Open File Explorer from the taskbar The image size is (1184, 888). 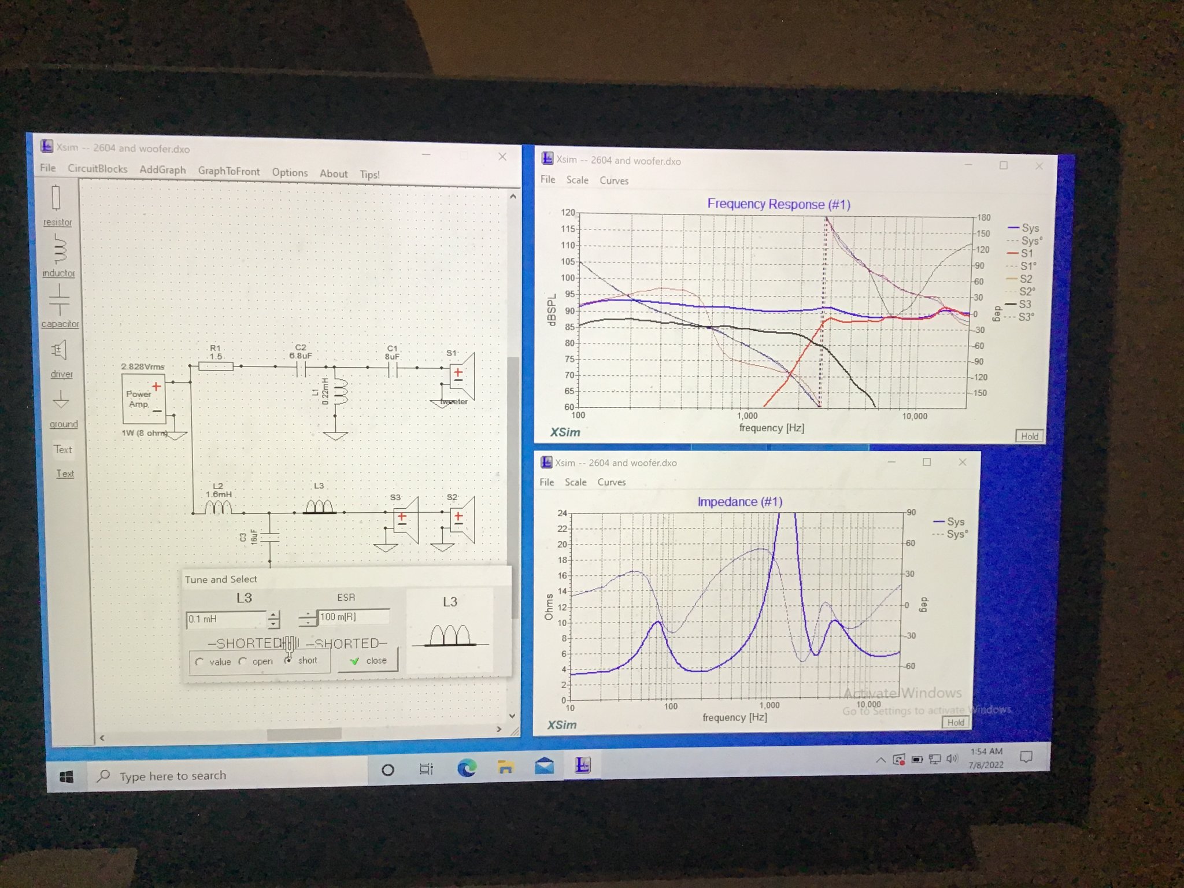(x=506, y=767)
